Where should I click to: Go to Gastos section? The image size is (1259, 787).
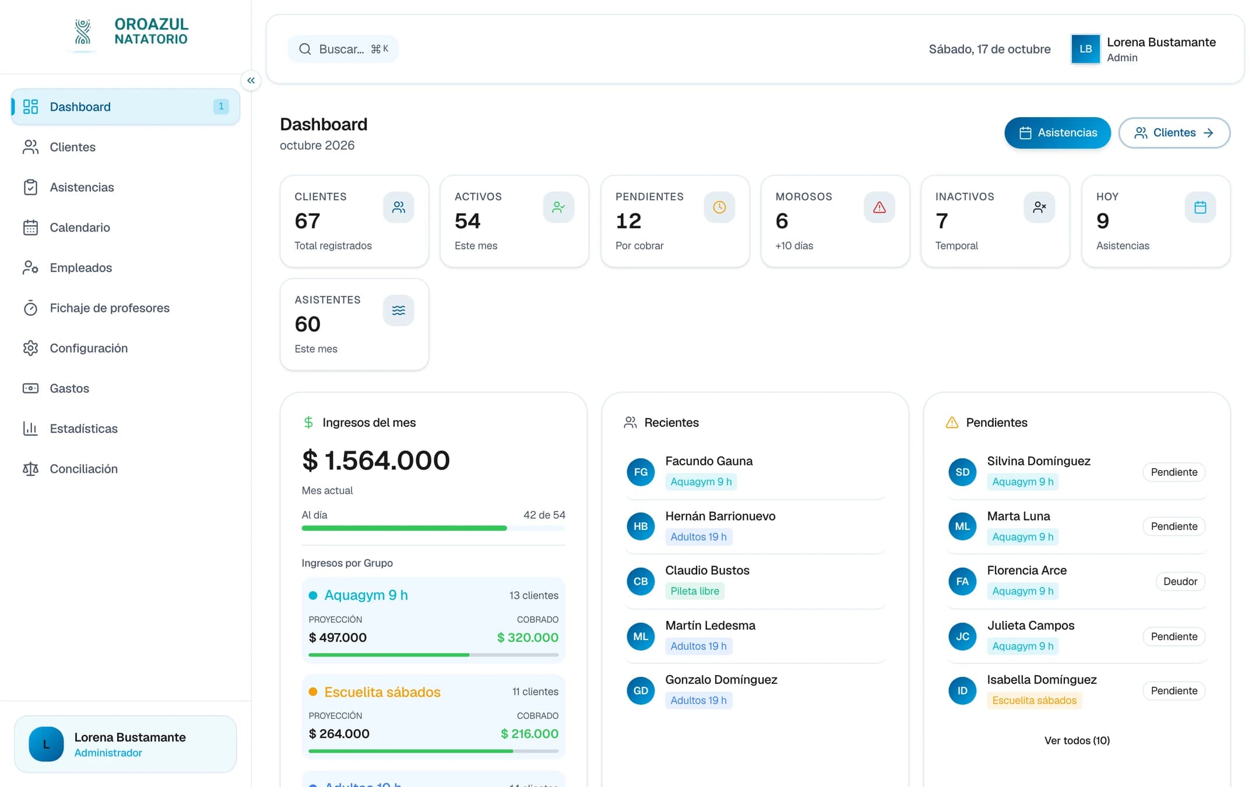pos(125,388)
